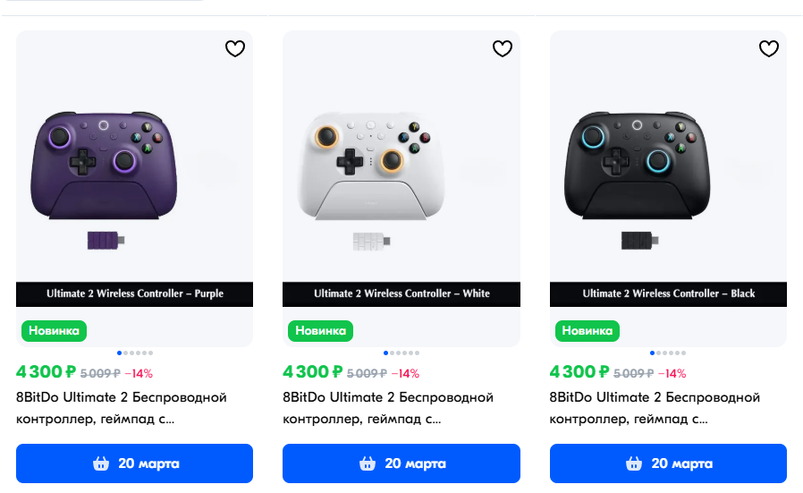
Task: Click basket icon under white controller
Action: (x=368, y=463)
